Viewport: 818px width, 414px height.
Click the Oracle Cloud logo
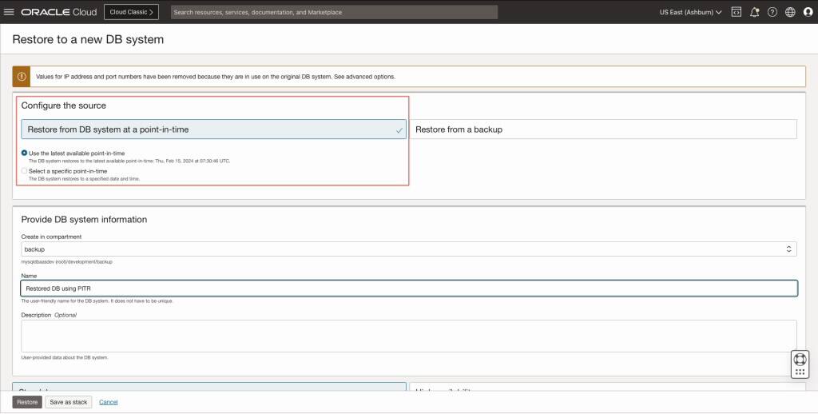click(x=59, y=12)
